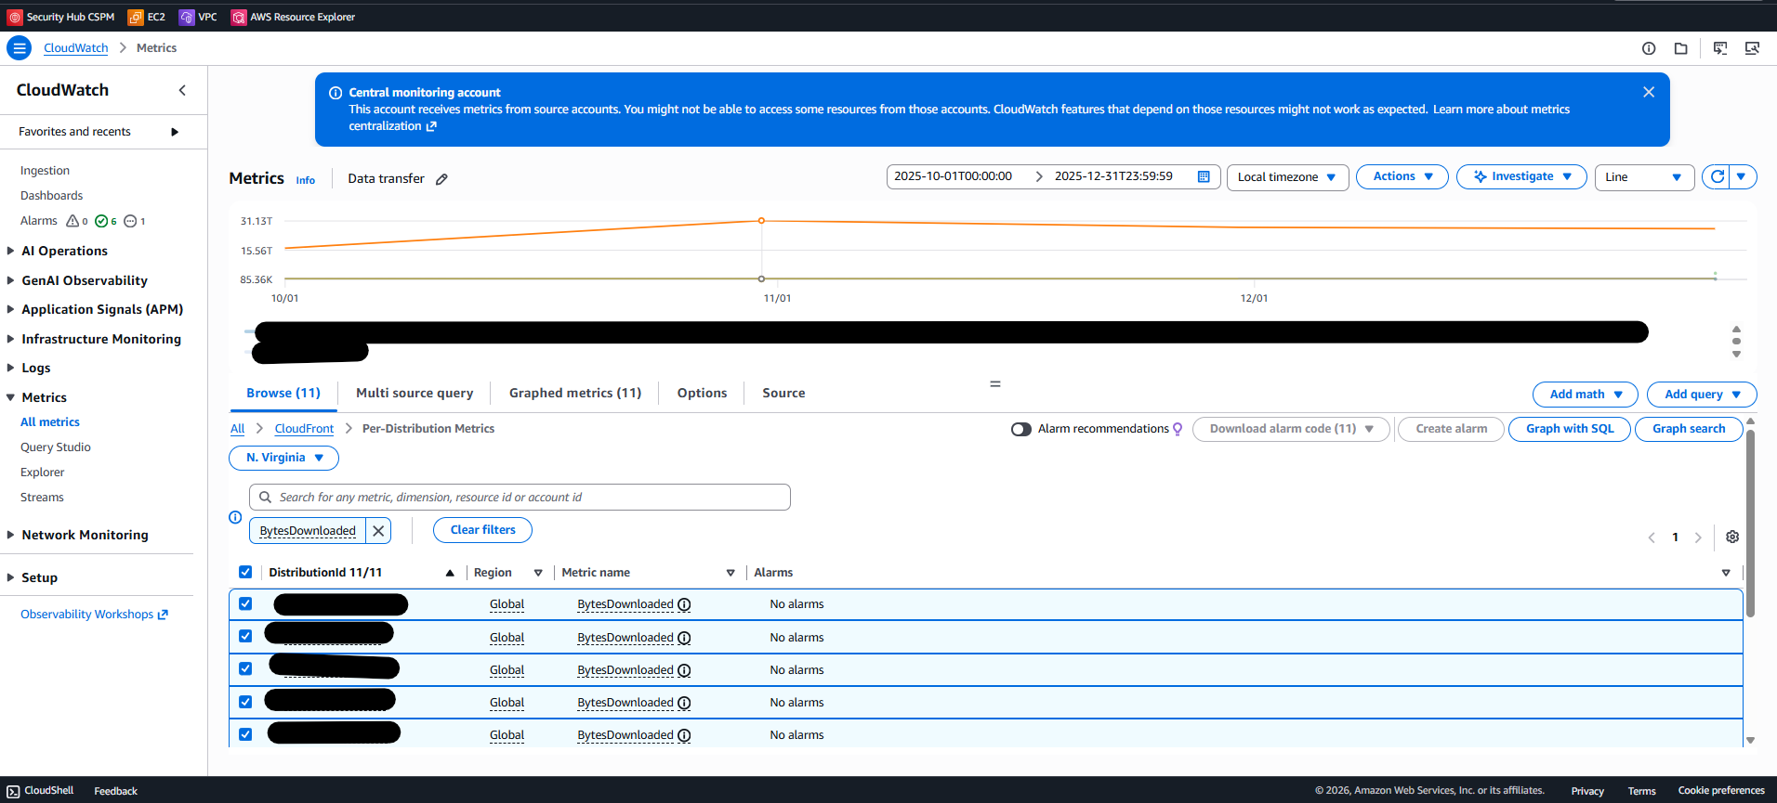Open Security Hub CSPM shortcut
1777x803 pixels.
click(x=61, y=17)
